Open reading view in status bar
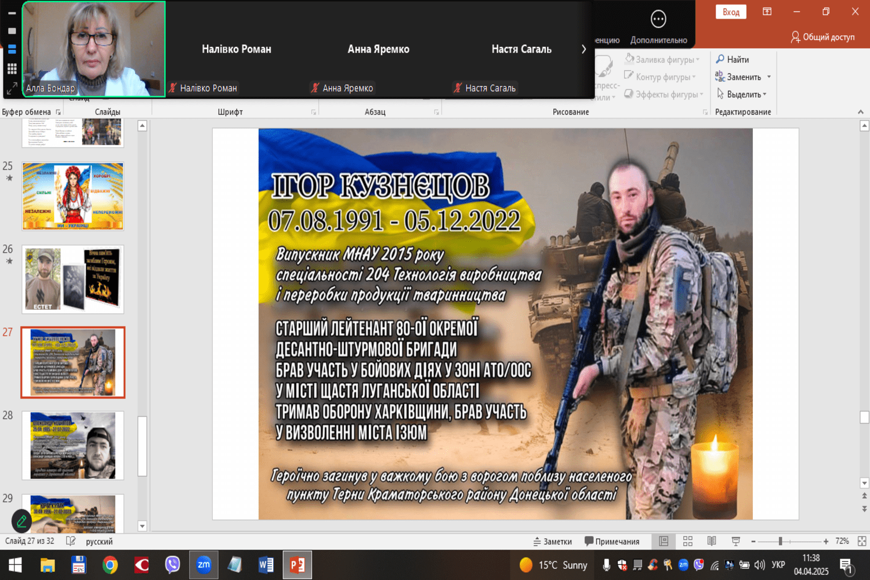870x580 pixels. 712,541
